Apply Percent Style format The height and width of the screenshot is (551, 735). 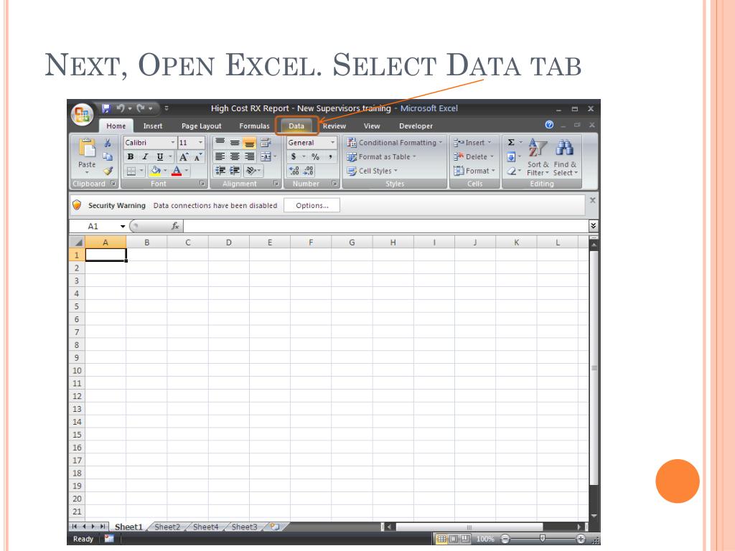point(316,156)
